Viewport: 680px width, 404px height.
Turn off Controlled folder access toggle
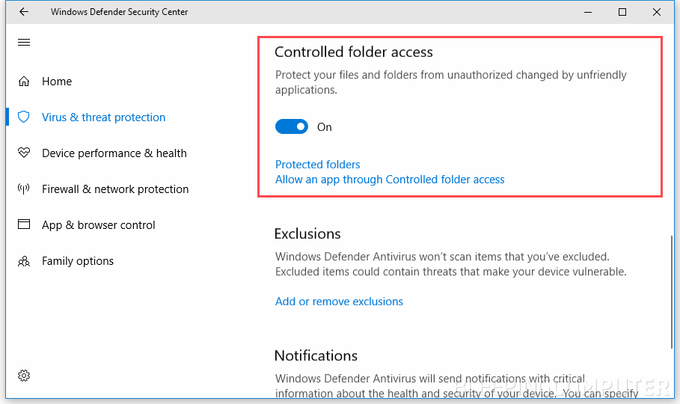pos(292,127)
